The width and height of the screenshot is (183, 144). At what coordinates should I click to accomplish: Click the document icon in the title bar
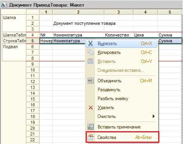(x=4, y=5)
